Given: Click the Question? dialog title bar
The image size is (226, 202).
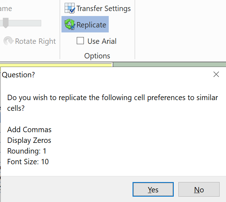Looking at the screenshot, I should point(107,75).
